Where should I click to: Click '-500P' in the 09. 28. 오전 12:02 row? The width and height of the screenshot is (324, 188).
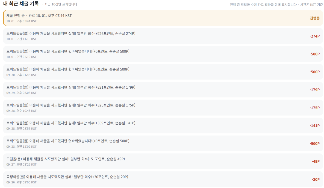[314, 144]
